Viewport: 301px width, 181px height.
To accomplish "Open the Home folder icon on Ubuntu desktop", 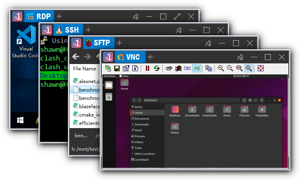I will point(124,85).
